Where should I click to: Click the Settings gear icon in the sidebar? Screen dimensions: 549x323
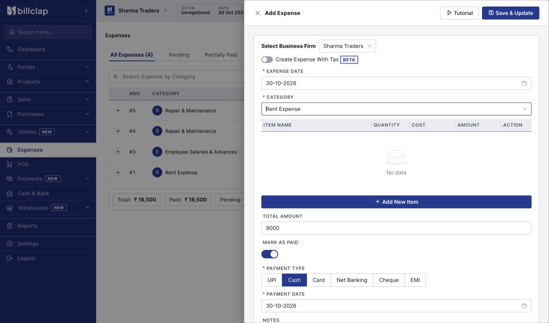(10, 243)
